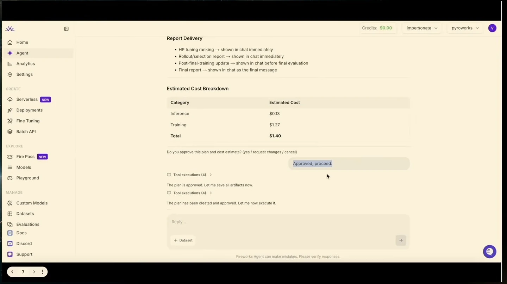Click the Training cost value $1.27
The height and width of the screenshot is (284, 507).
click(275, 125)
